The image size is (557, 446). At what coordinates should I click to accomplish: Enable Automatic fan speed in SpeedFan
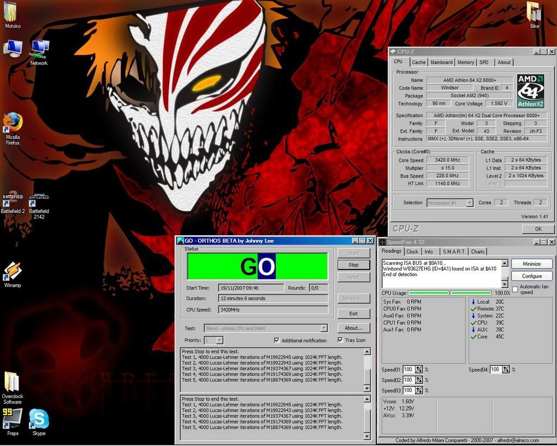pos(515,290)
